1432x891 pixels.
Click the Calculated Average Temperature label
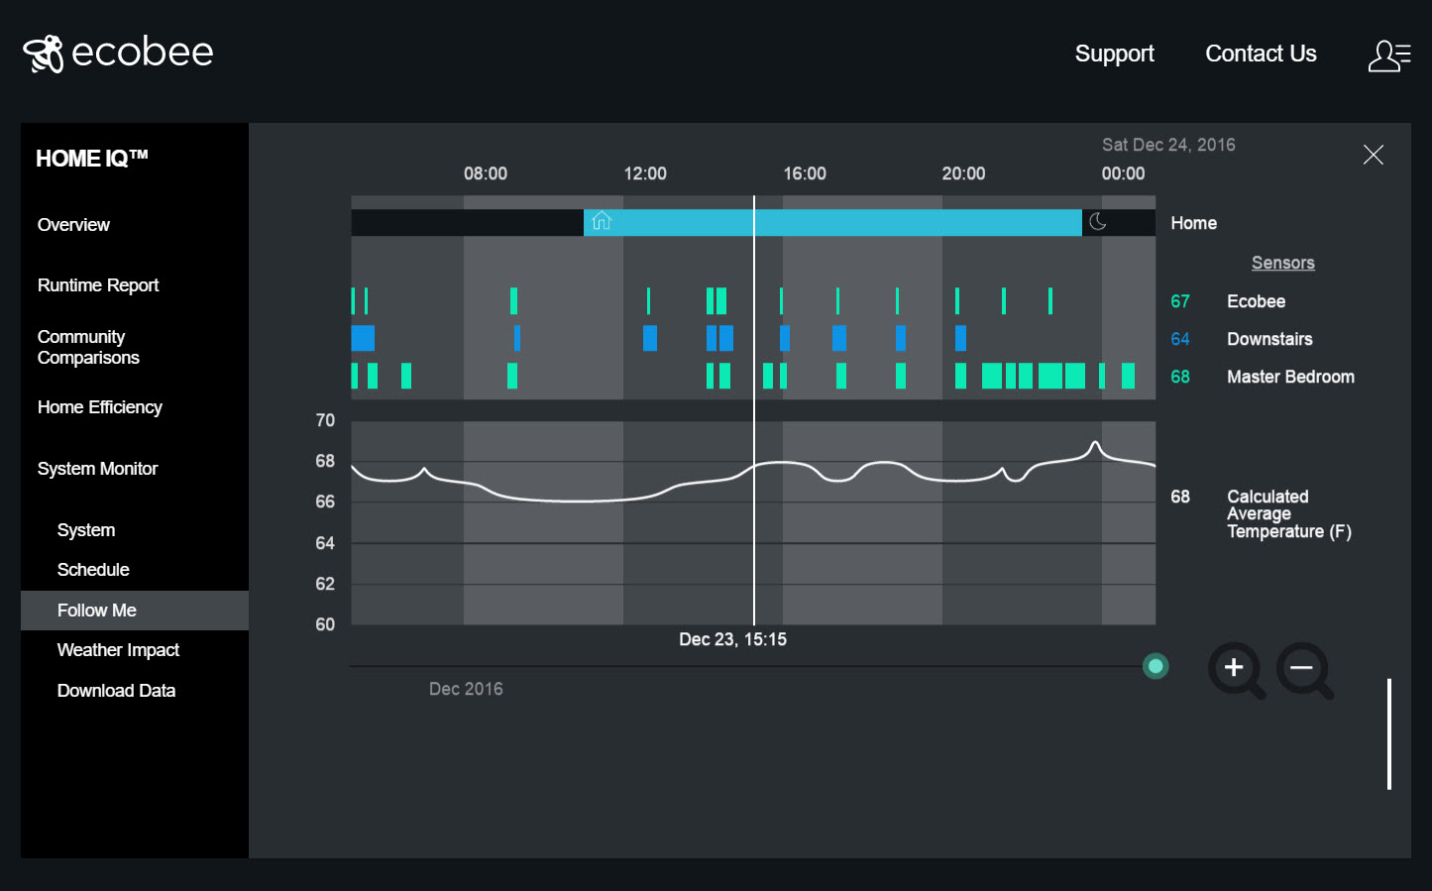click(x=1288, y=513)
